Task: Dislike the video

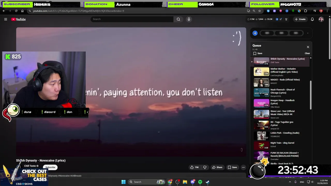Action: tap(205, 167)
